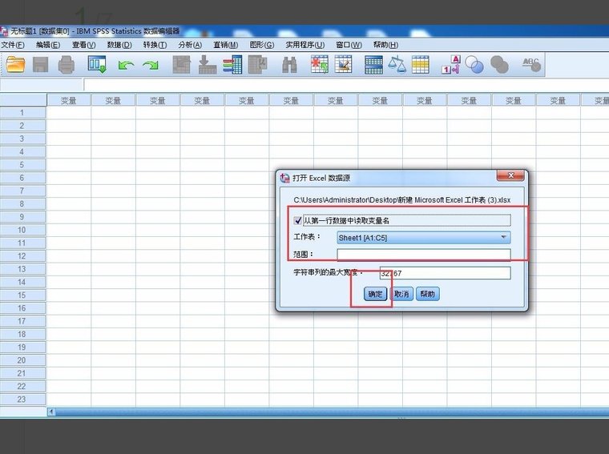Select row header 5

point(23,165)
